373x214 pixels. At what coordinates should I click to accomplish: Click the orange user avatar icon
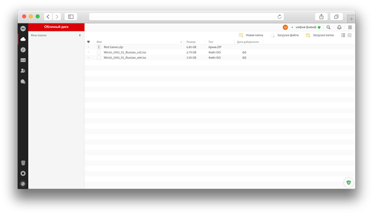click(285, 27)
